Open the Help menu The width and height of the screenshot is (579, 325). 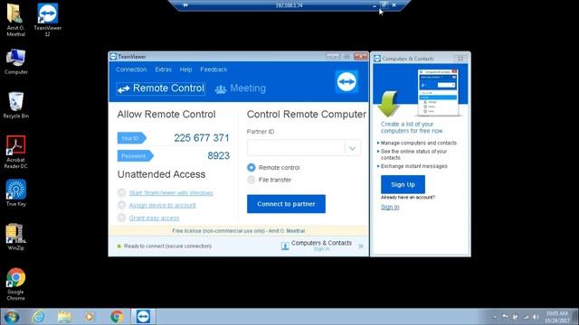[185, 70]
